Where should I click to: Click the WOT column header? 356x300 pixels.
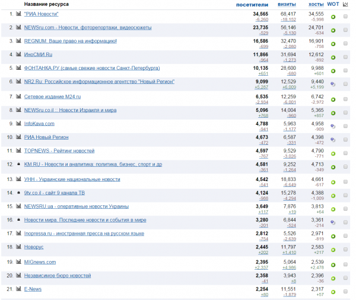(x=333, y=4)
